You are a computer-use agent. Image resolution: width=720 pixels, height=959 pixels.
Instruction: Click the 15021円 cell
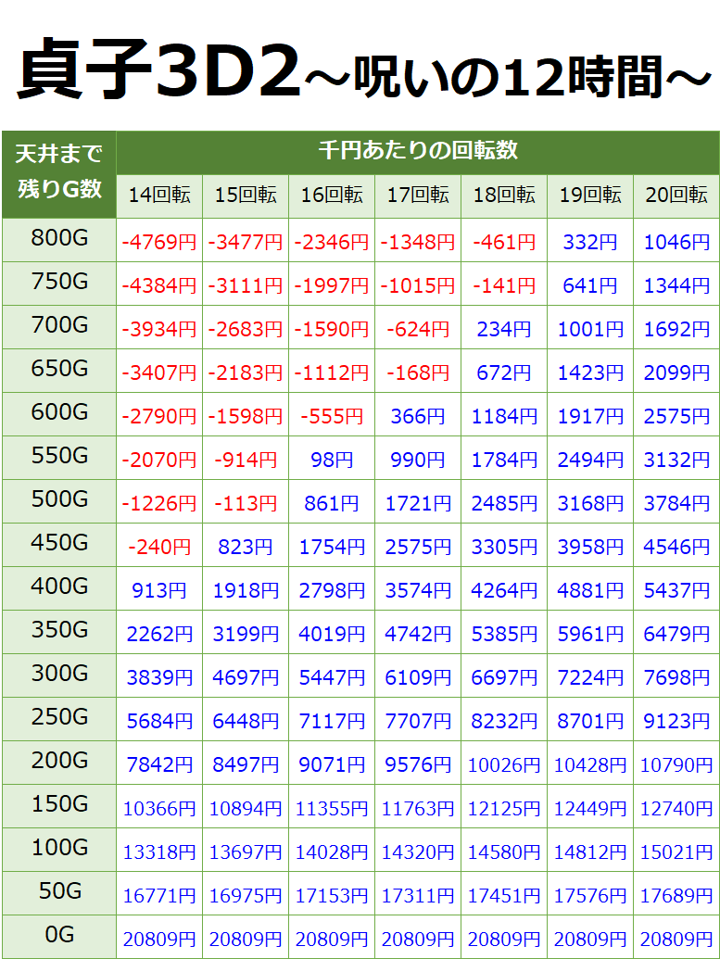676,852
